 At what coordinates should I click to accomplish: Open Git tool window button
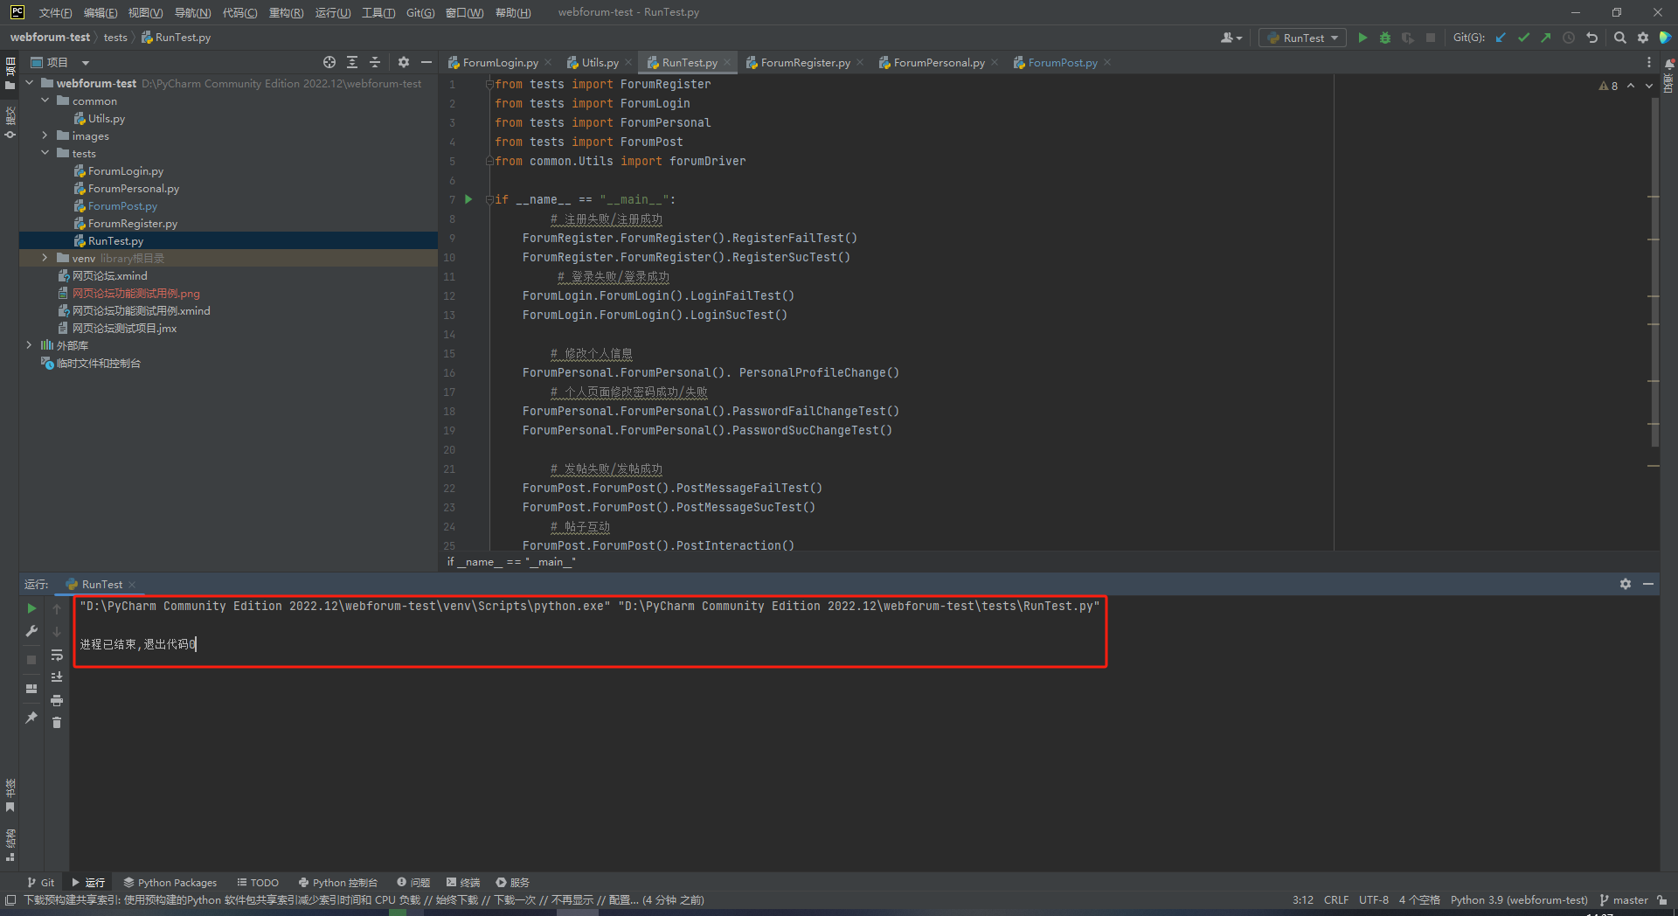tap(40, 882)
